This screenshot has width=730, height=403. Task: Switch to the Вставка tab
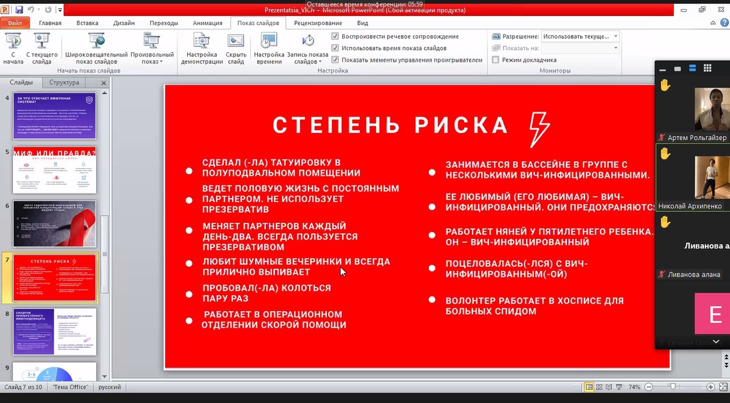87,23
